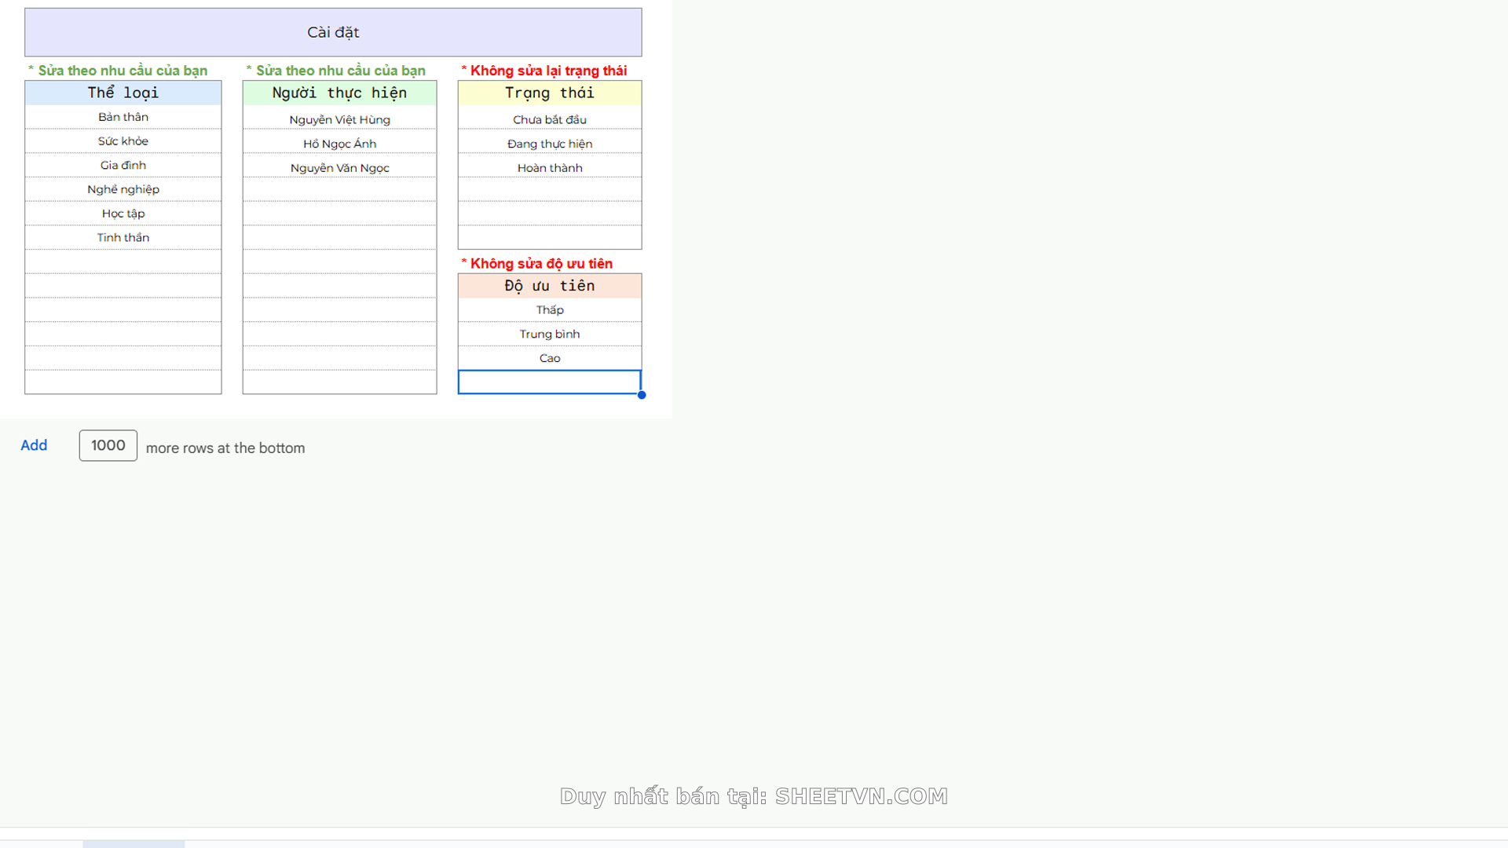Select the Hoàn thành status cell
Screen dimensions: 1508x848
[x=550, y=168]
